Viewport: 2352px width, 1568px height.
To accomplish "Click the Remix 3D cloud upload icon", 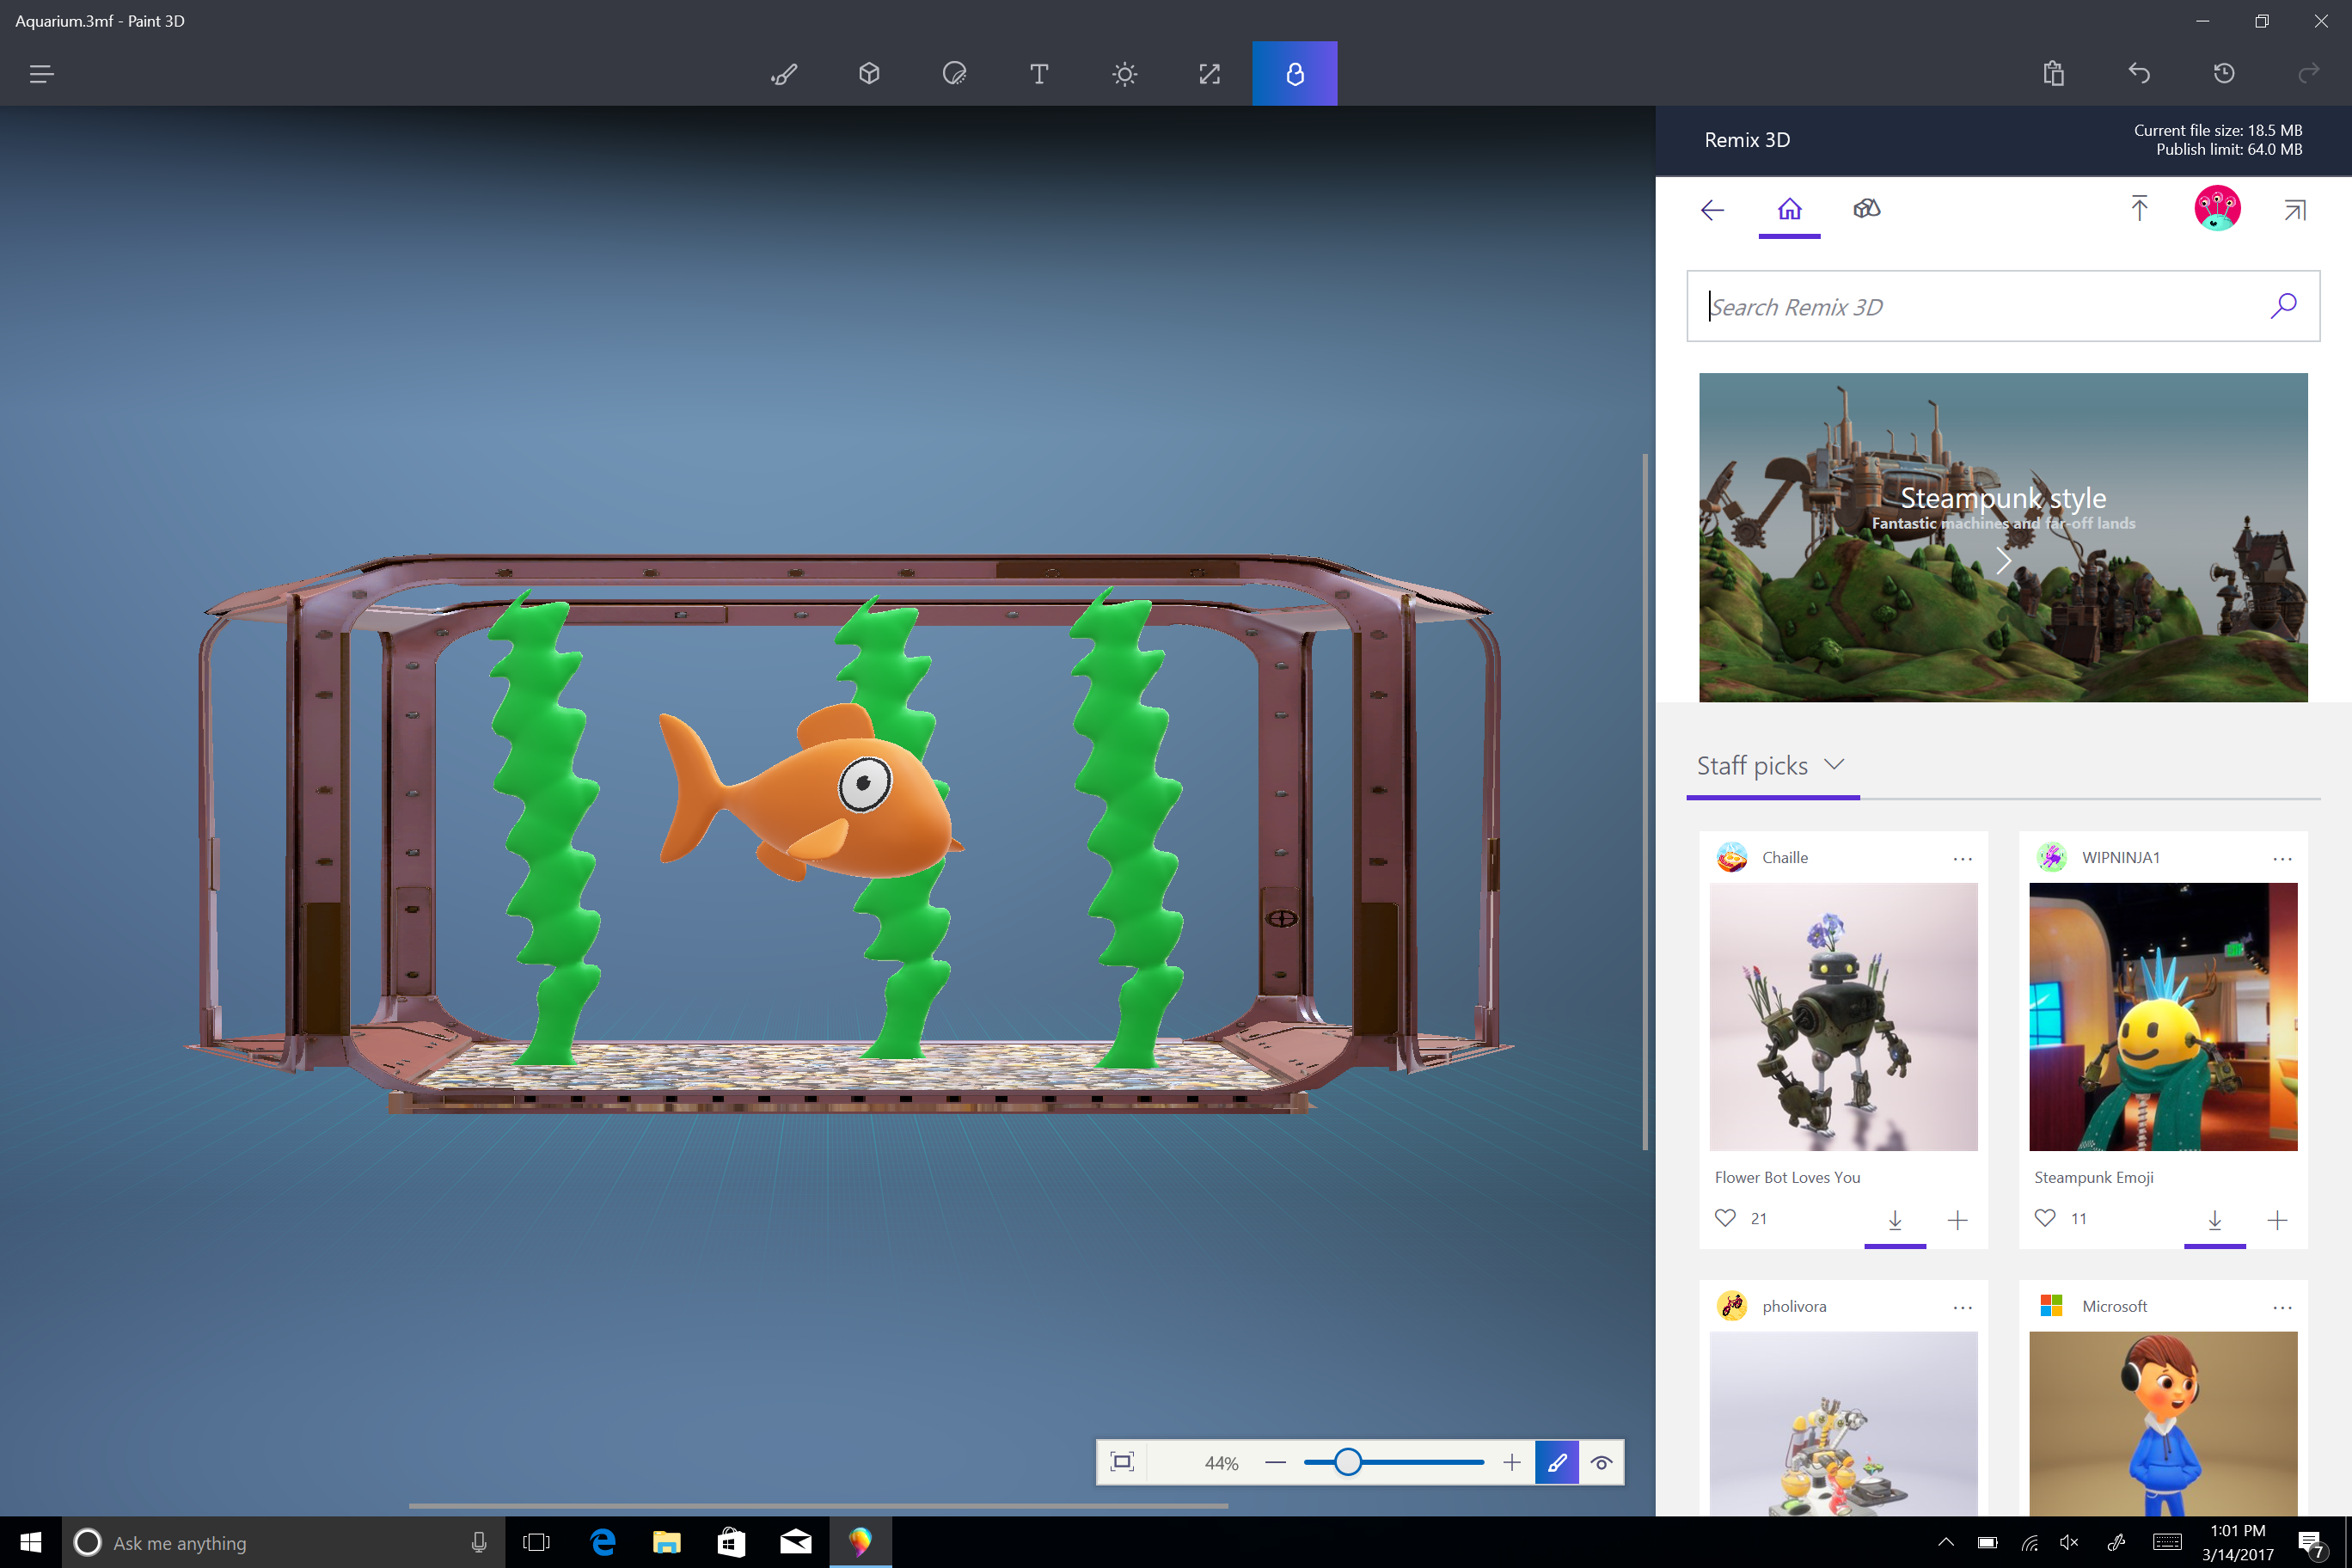I will point(2141,208).
